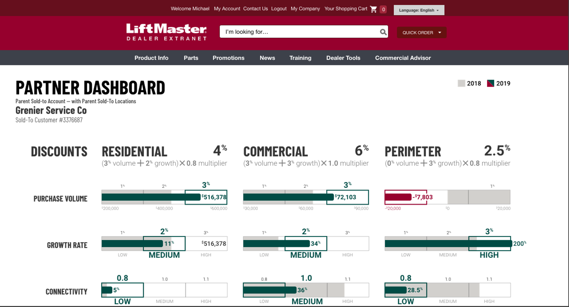Screen dimensions: 569x307
Task: Click Perimeter growth rate 200% bar
Action: [x=449, y=243]
